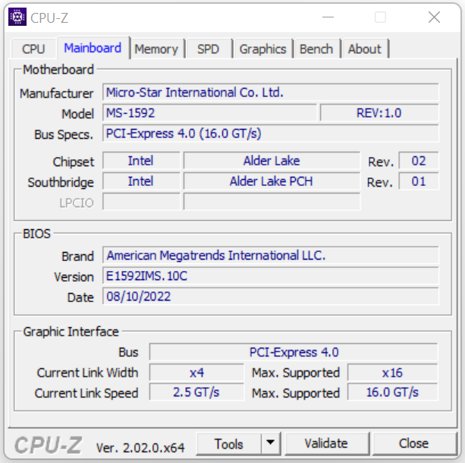Open the About tab

[364, 49]
